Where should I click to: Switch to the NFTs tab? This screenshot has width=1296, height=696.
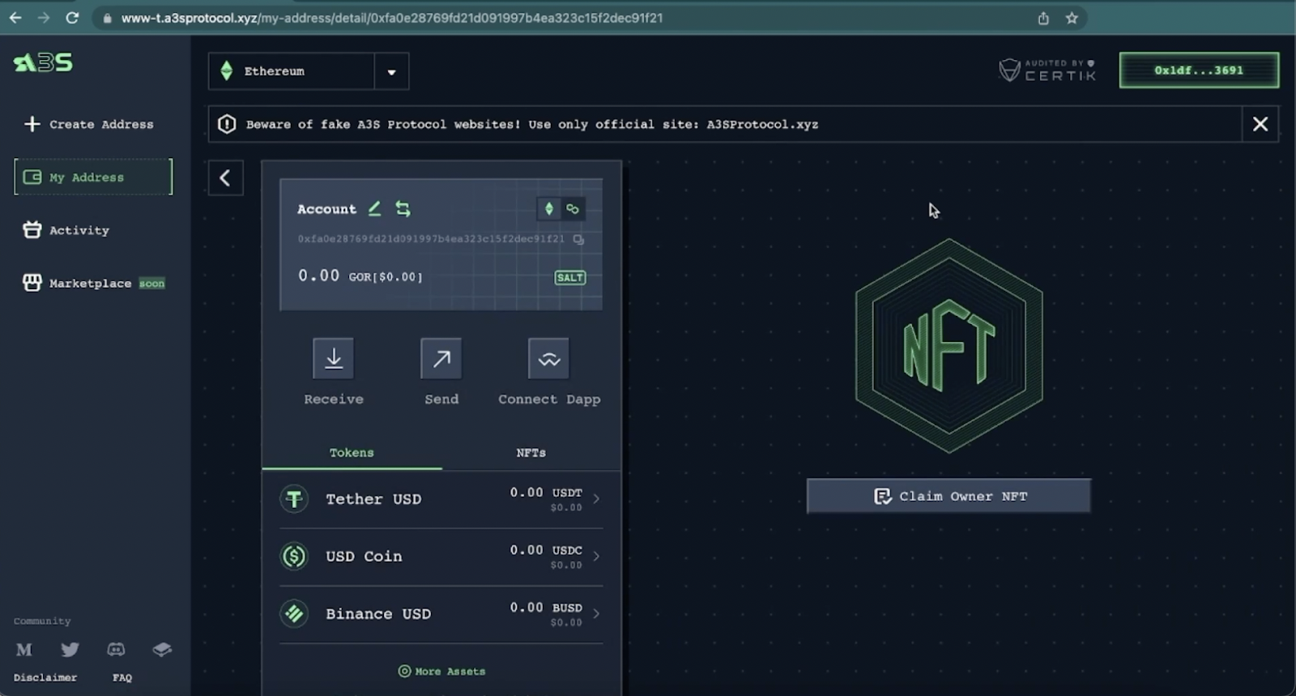pos(531,453)
